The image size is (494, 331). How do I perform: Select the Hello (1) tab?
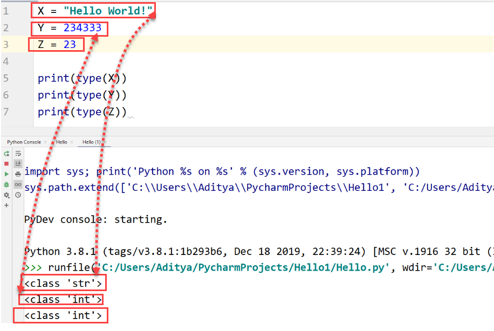[x=91, y=142]
